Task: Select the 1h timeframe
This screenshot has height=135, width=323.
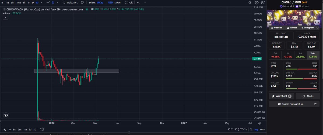Action: click(x=24, y=2)
